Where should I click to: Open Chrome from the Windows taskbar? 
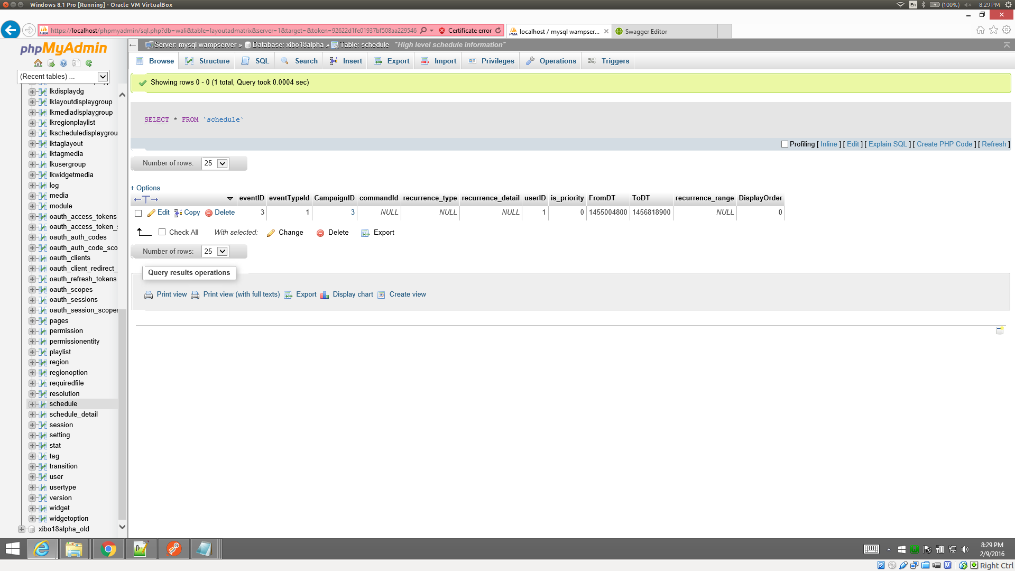point(108,549)
